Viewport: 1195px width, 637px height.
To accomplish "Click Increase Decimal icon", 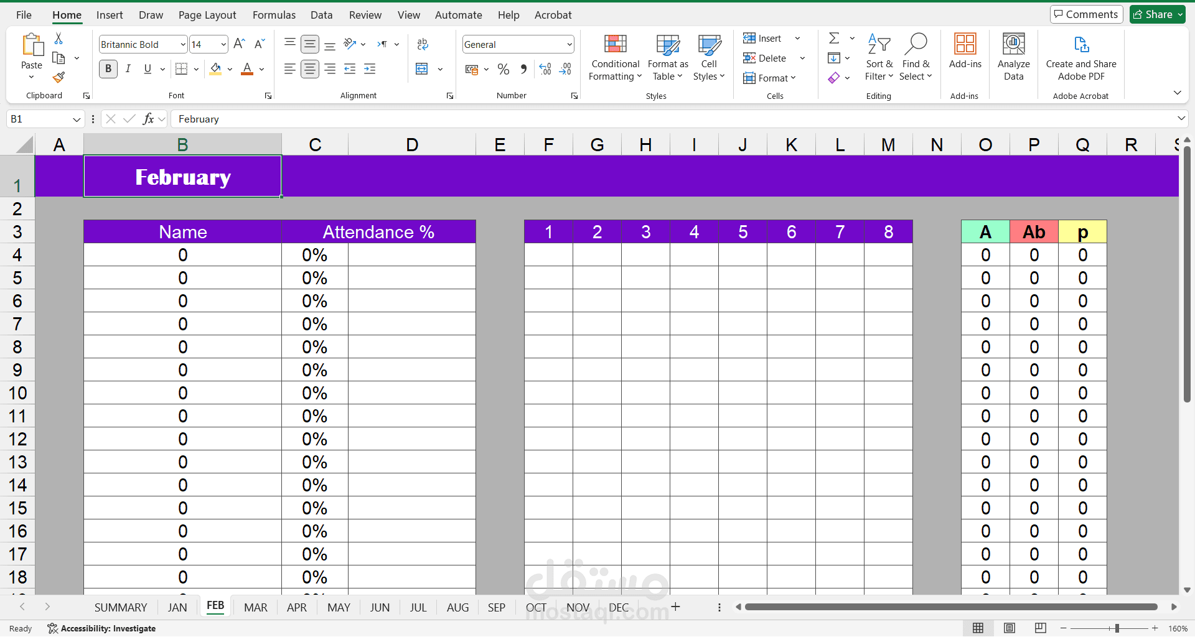I will click(x=545, y=69).
